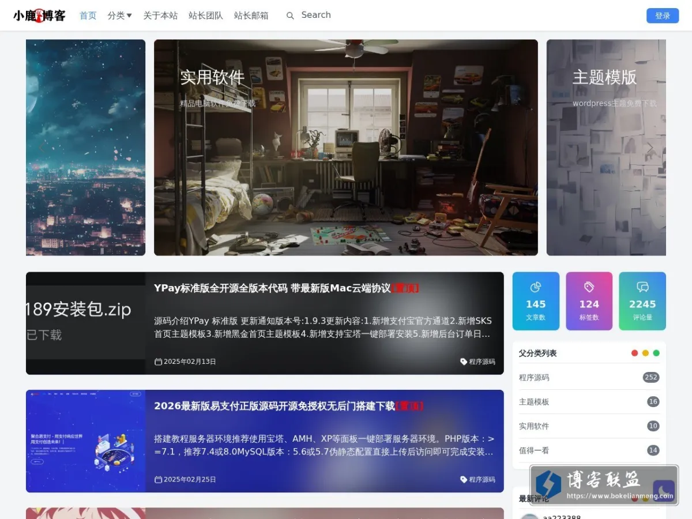Click the tag icon on 易支付 article

pos(464,479)
